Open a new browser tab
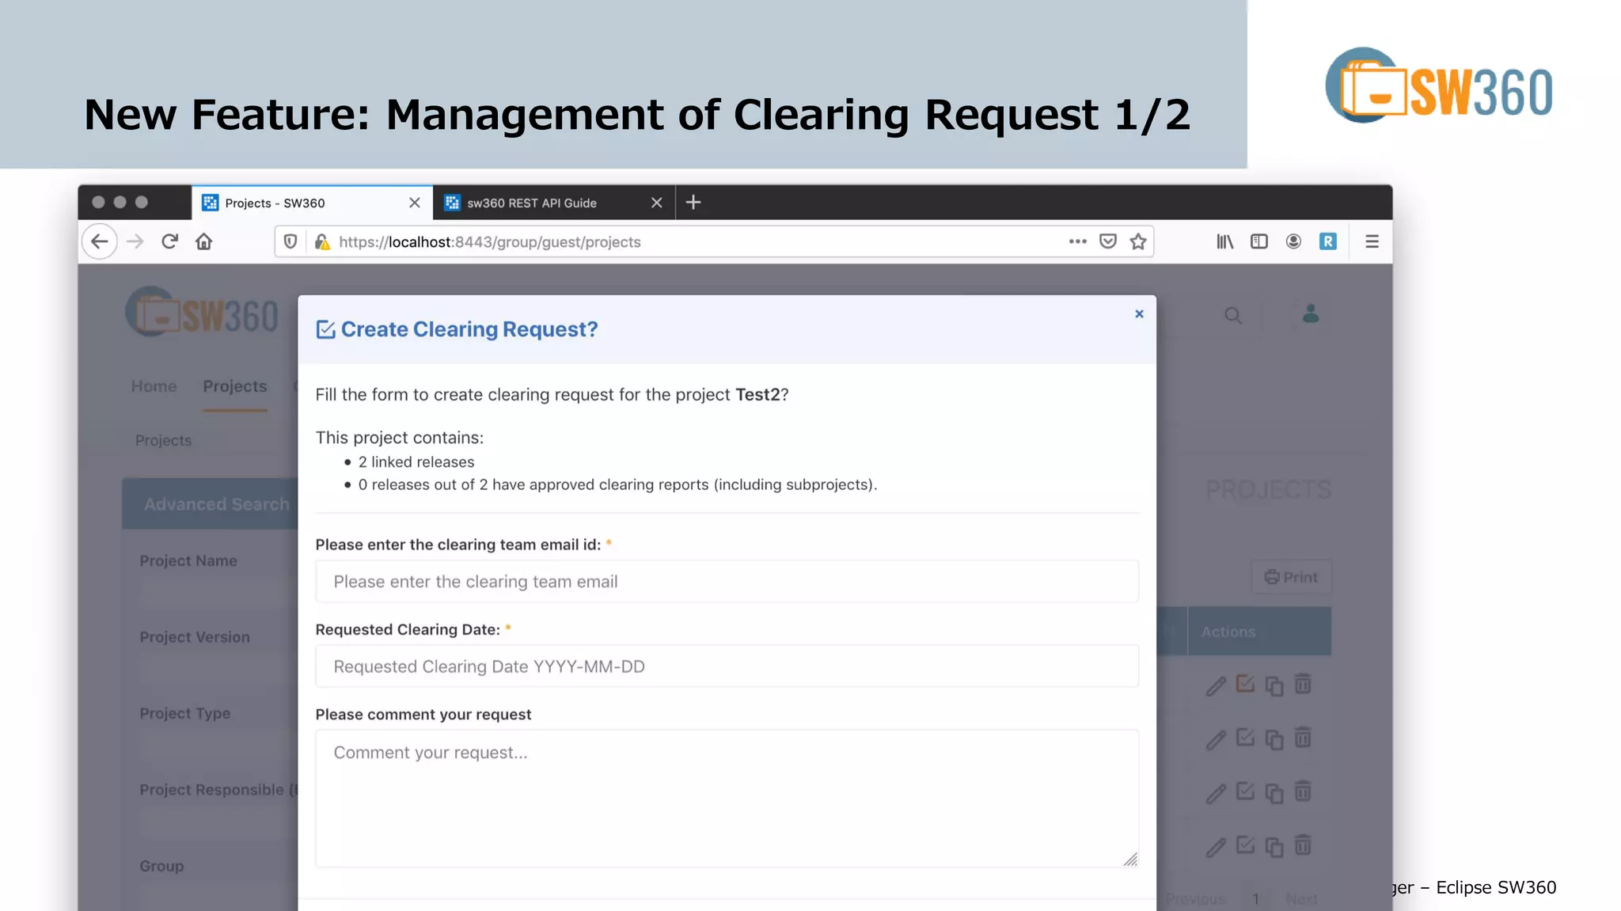This screenshot has height=911, width=1621. [693, 203]
